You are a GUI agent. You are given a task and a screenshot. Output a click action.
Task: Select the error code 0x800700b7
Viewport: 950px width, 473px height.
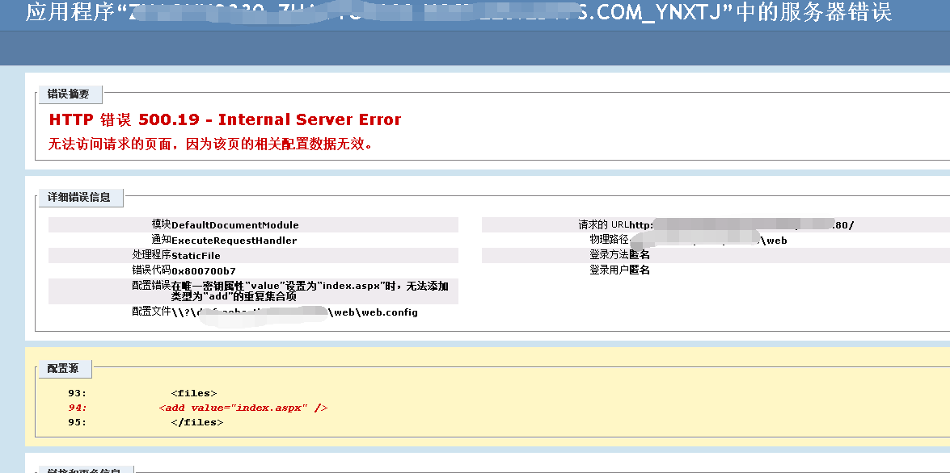coord(204,271)
